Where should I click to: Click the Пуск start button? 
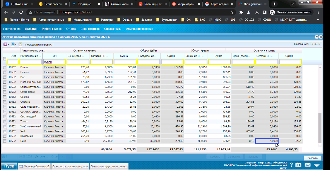click(x=9, y=166)
